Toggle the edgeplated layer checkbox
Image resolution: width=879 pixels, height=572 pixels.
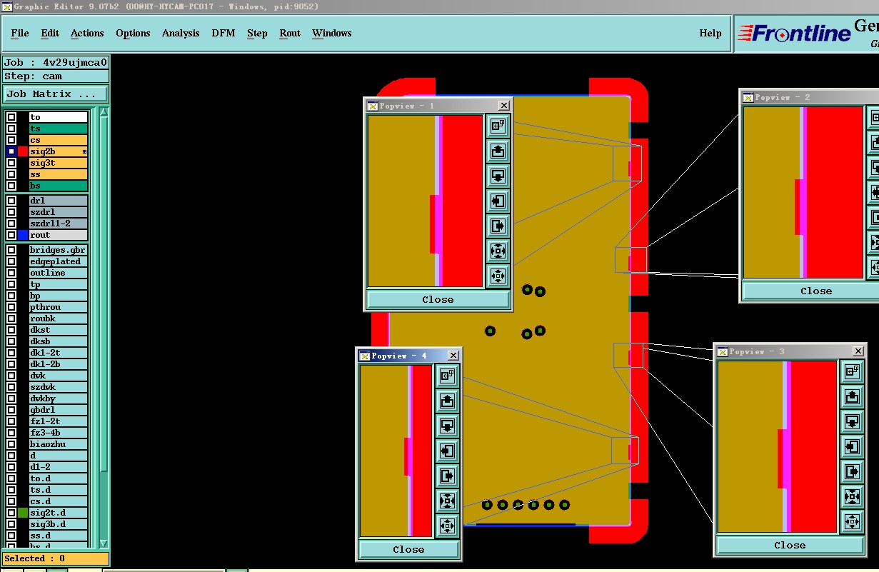[x=11, y=261]
